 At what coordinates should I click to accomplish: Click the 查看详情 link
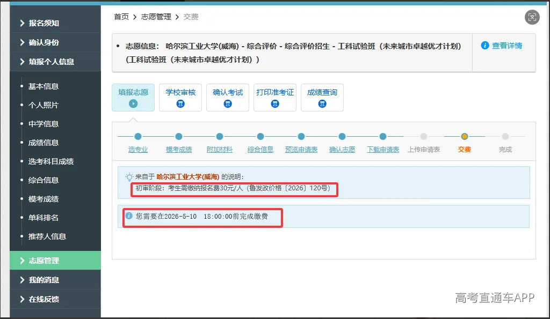click(507, 46)
